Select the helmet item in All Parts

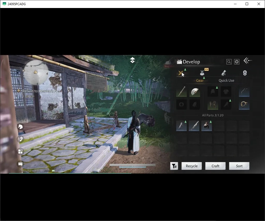[x=207, y=126]
